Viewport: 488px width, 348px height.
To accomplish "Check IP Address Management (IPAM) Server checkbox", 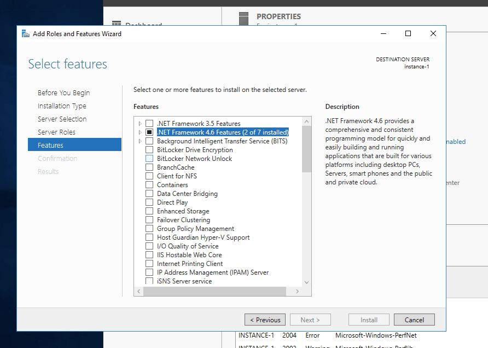I will pyautogui.click(x=149, y=272).
